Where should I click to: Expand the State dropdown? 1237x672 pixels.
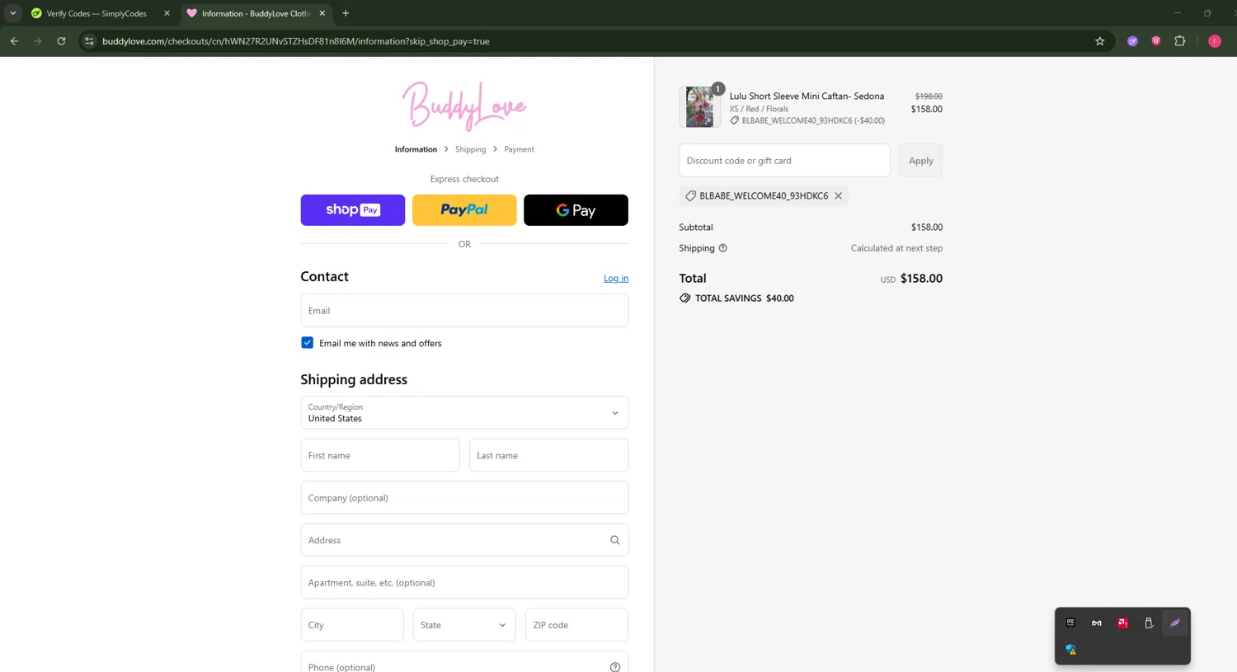[464, 625]
